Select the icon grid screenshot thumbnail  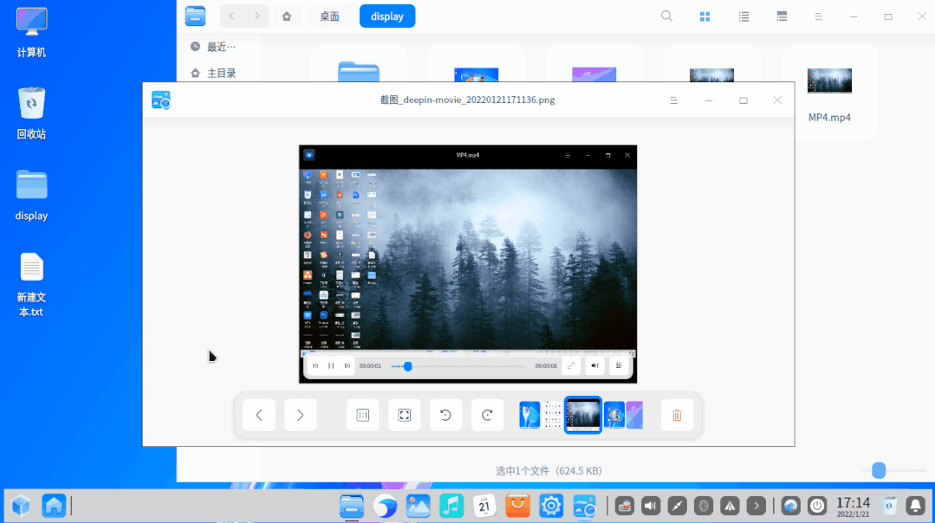553,415
